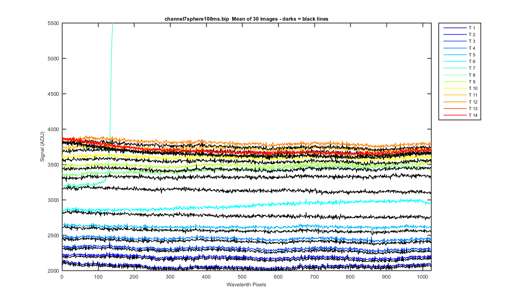Viewport: 526px width, 304px height.
Task: Click the T 9 legend entry
Action: [x=460, y=82]
